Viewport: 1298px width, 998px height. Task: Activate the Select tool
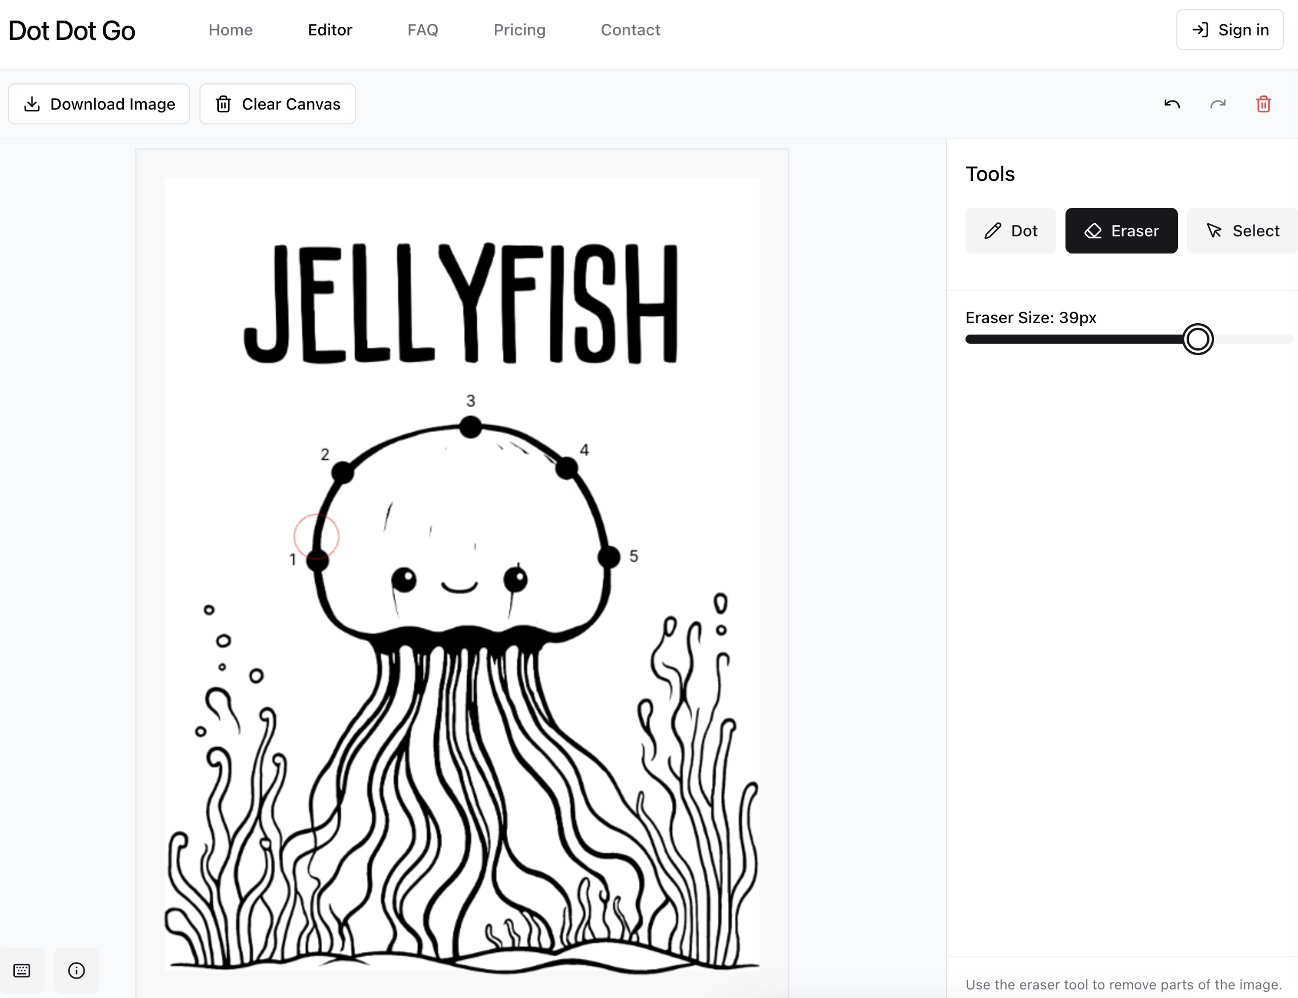point(1241,231)
